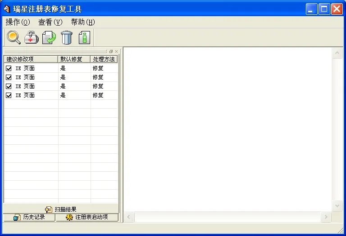Minimize the 瑞星注册表修复工具 window

tap(311, 9)
